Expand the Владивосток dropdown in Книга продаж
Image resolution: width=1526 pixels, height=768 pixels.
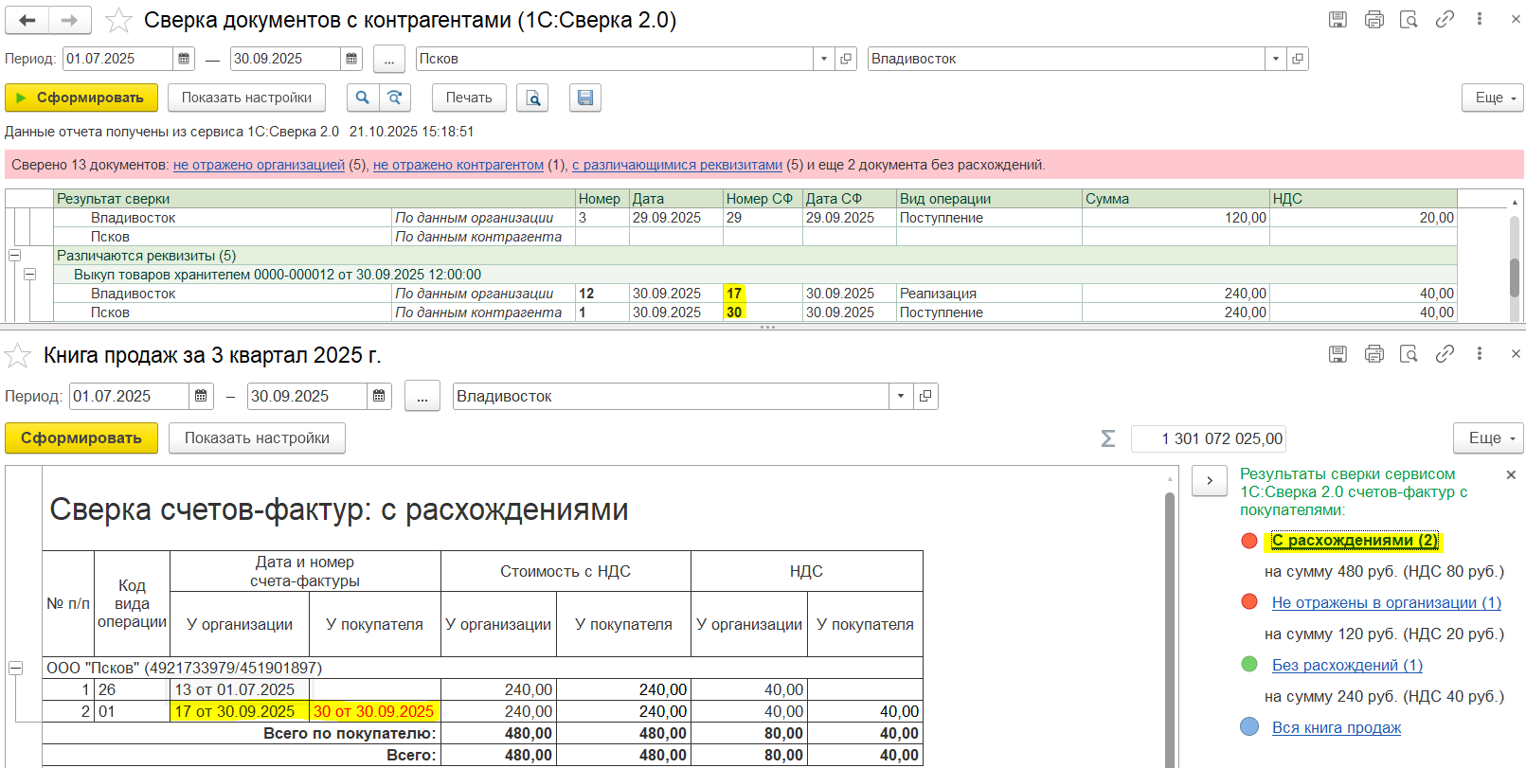901,396
